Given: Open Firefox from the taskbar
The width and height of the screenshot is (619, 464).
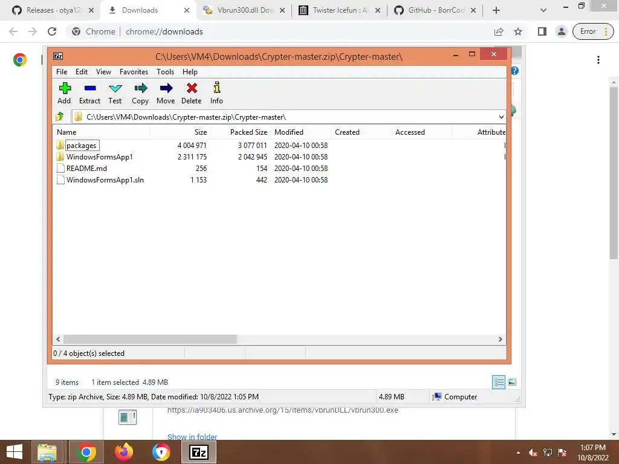Looking at the screenshot, I should [x=123, y=452].
